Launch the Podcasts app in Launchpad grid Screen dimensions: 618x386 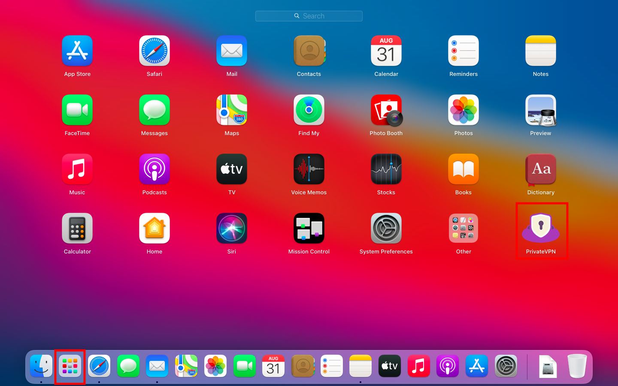pyautogui.click(x=154, y=169)
